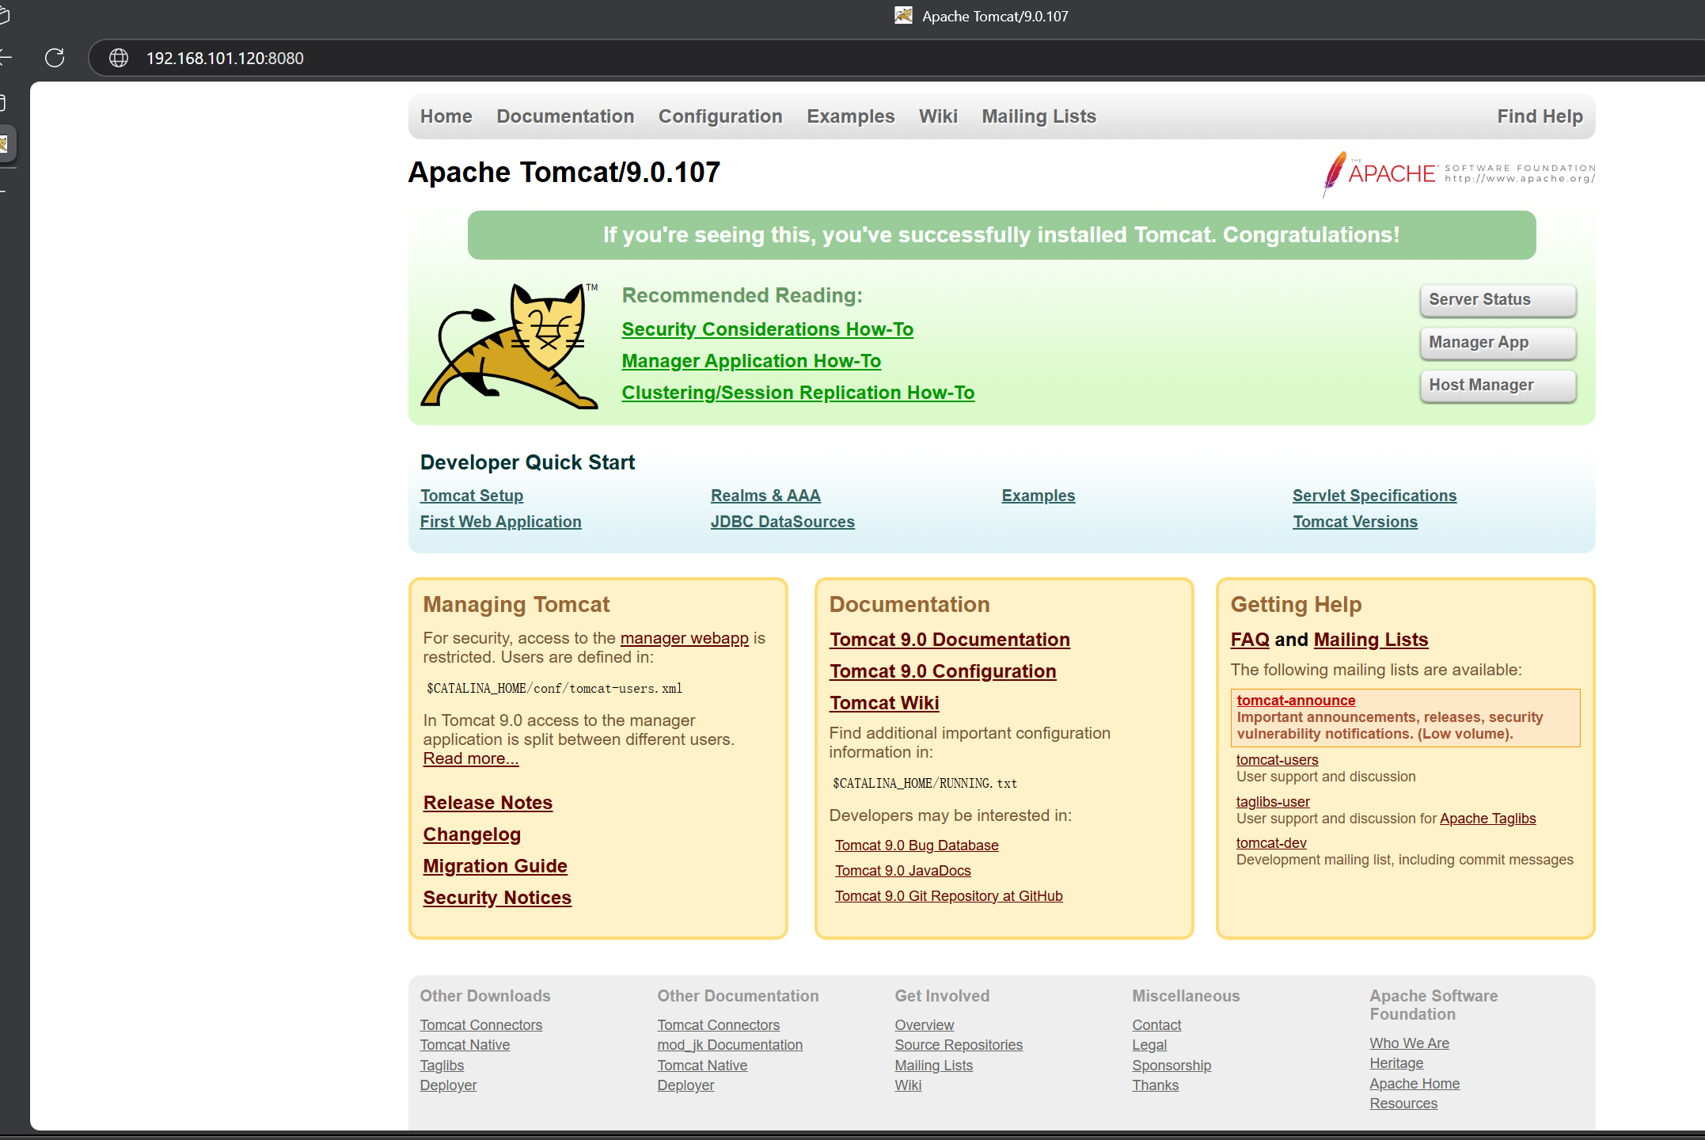Click the FAQ link in Getting Help
This screenshot has height=1140, width=1705.
(1250, 640)
